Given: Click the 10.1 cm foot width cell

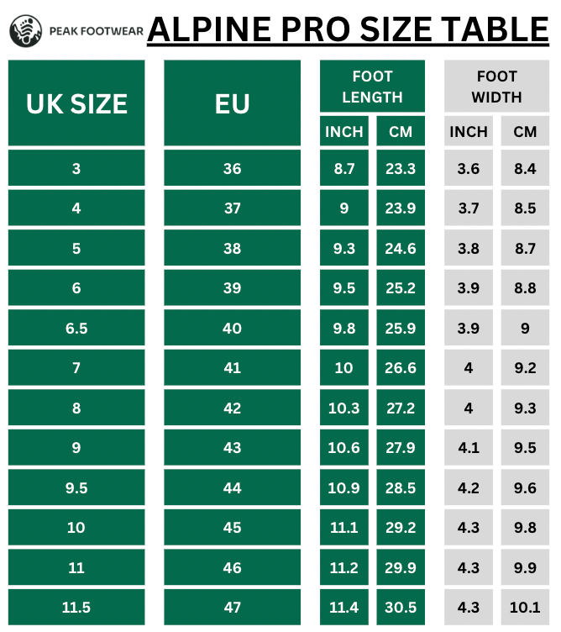Looking at the screenshot, I should [x=525, y=607].
